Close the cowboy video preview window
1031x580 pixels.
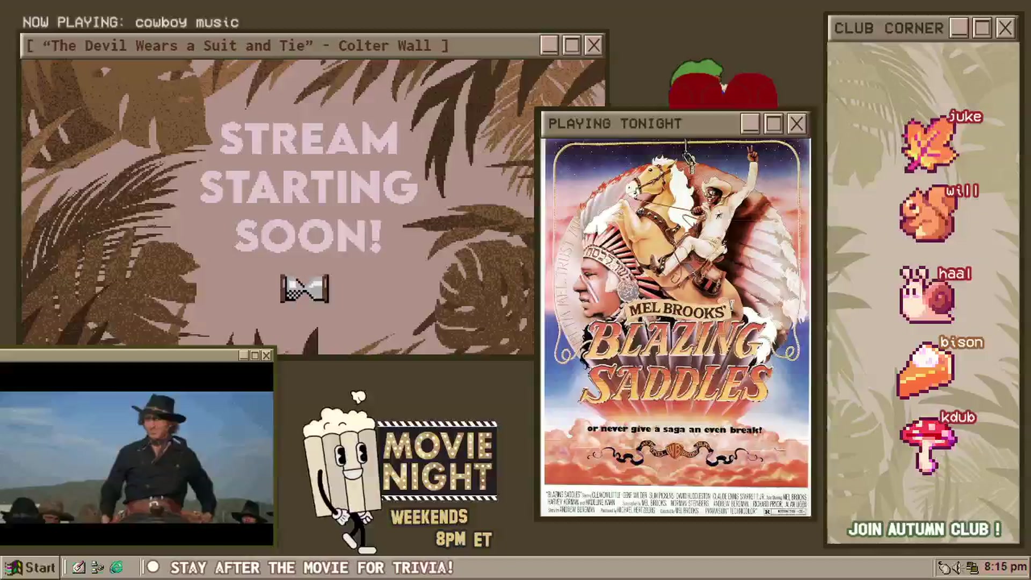[266, 356]
